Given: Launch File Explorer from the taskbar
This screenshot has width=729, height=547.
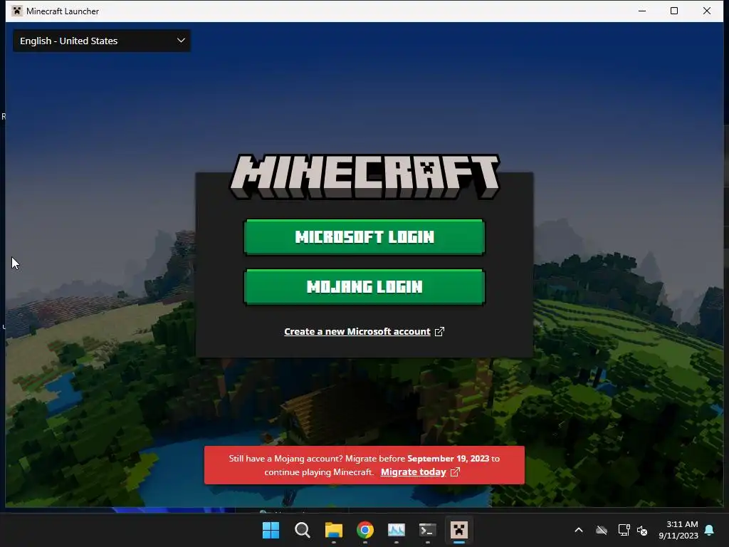Looking at the screenshot, I should pyautogui.click(x=333, y=530).
